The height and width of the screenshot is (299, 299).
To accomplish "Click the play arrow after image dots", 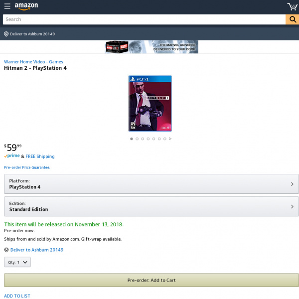I will tap(170, 139).
